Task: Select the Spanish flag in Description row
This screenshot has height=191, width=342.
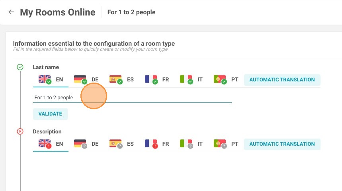Action: 115,144
